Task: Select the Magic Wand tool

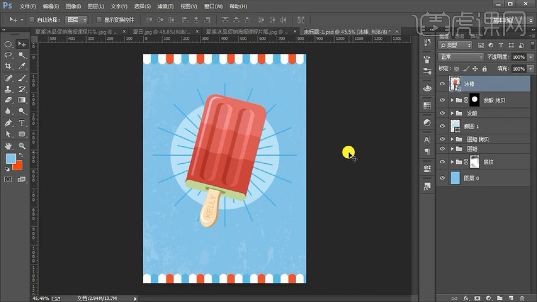Action: (x=22, y=55)
